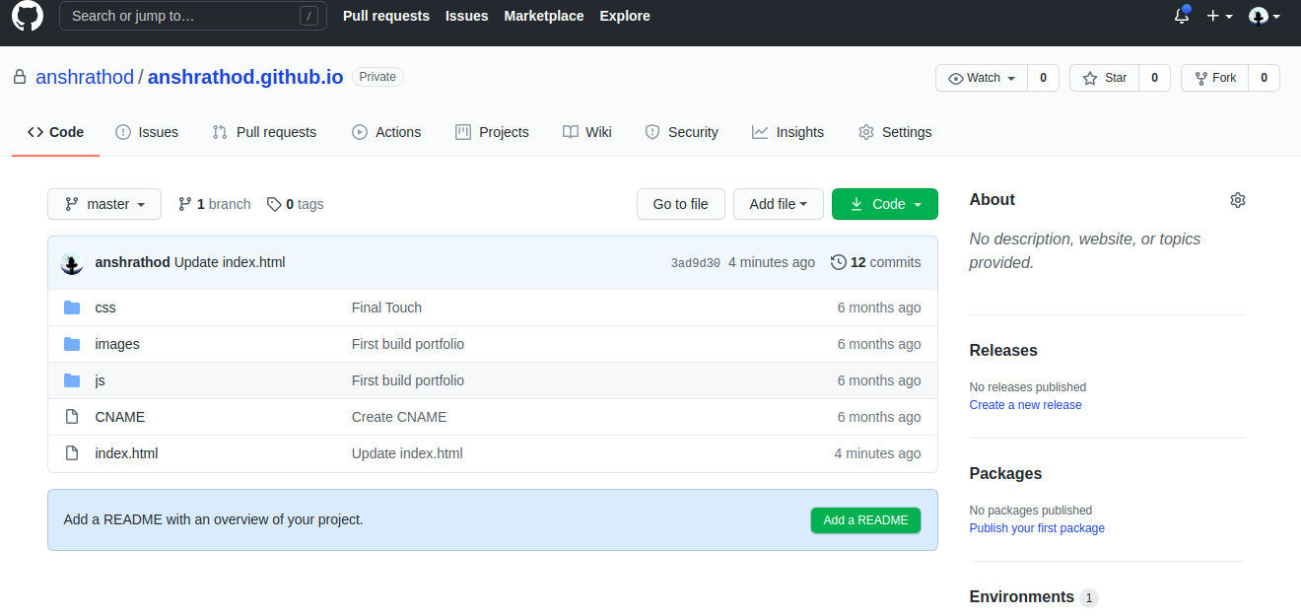Open the Create CNAME commit message

click(x=399, y=417)
